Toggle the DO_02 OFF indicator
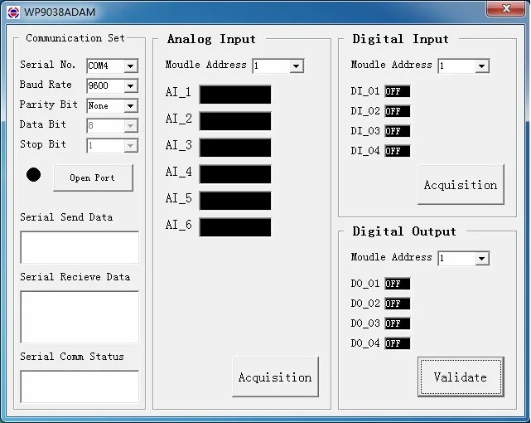This screenshot has height=423, width=531. [398, 304]
